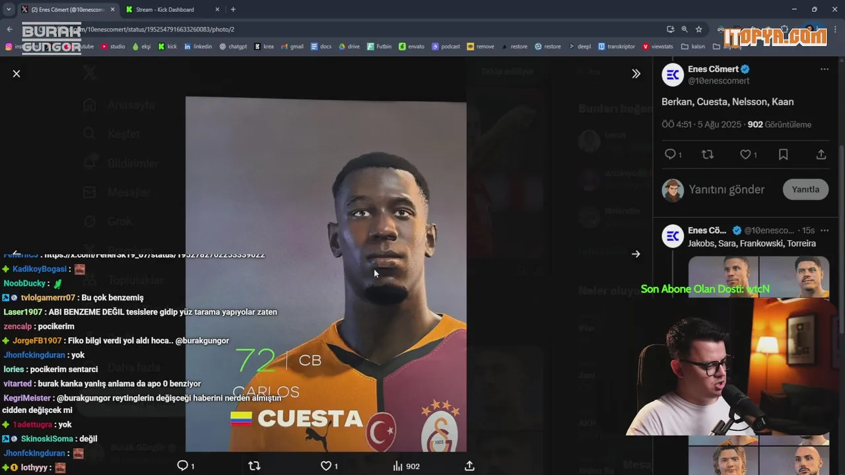Image resolution: width=845 pixels, height=475 pixels.
Task: Go back with browser back arrow
Action: (x=9, y=29)
